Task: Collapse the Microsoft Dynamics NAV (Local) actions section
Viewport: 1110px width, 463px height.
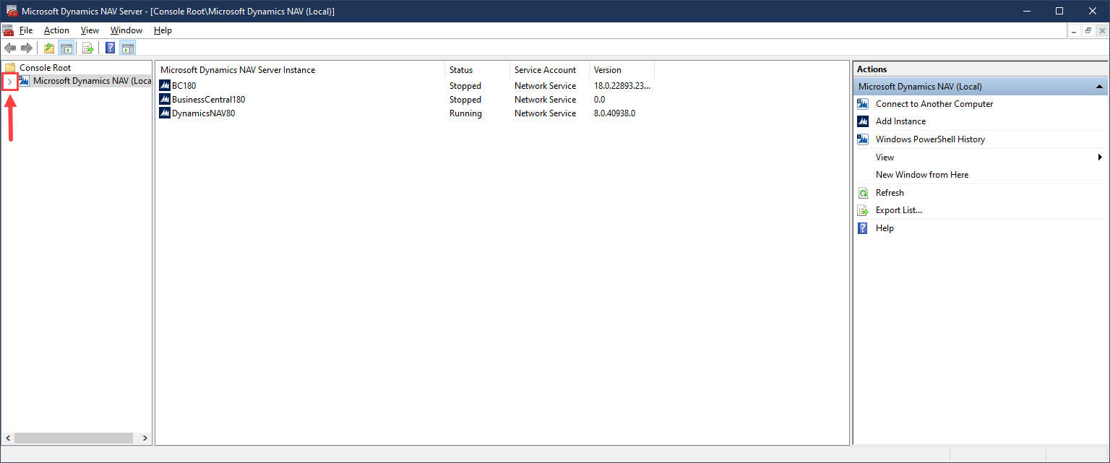Action: [1099, 87]
